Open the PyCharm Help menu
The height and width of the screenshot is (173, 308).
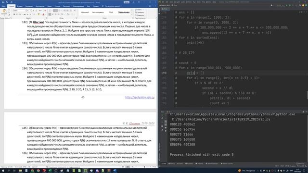coord(214,2)
